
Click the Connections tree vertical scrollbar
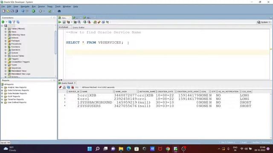click(x=55, y=42)
